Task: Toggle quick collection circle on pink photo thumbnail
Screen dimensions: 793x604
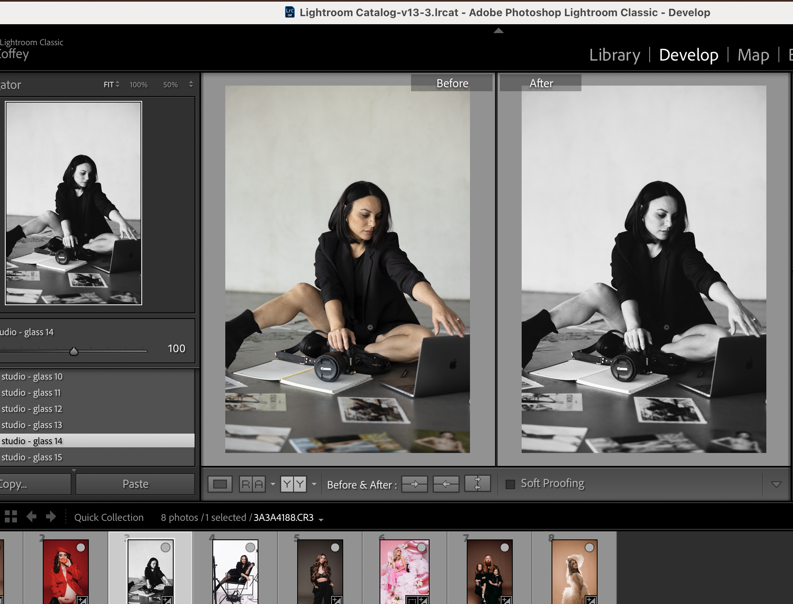Action: tap(422, 547)
